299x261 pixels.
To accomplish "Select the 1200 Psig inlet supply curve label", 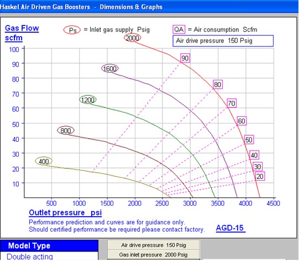I will click(88, 100).
